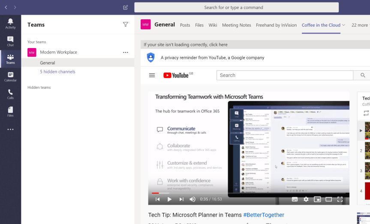Screen dimensions: 370x224
Task: Click the #BetterTogether hashtag link
Action: [263, 215]
